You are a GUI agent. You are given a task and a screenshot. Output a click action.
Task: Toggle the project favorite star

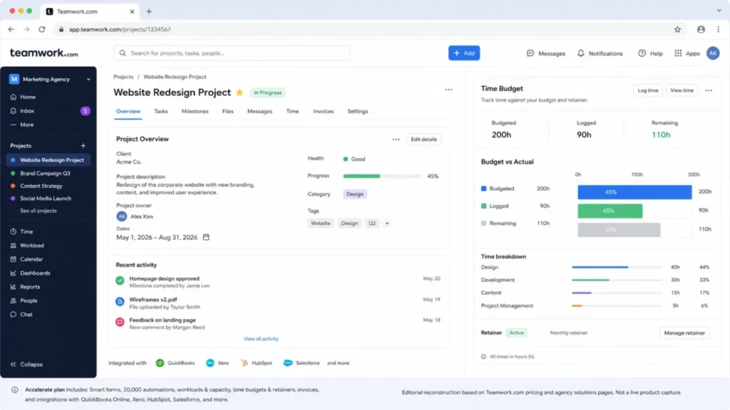[240, 93]
